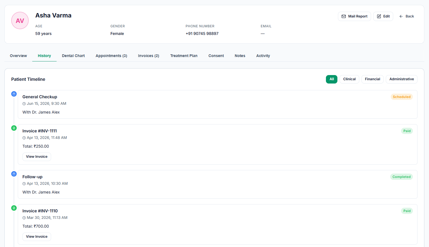The height and width of the screenshot is (247, 429).
Task: Click the Total: ₹700.00 text
Action: (36, 226)
